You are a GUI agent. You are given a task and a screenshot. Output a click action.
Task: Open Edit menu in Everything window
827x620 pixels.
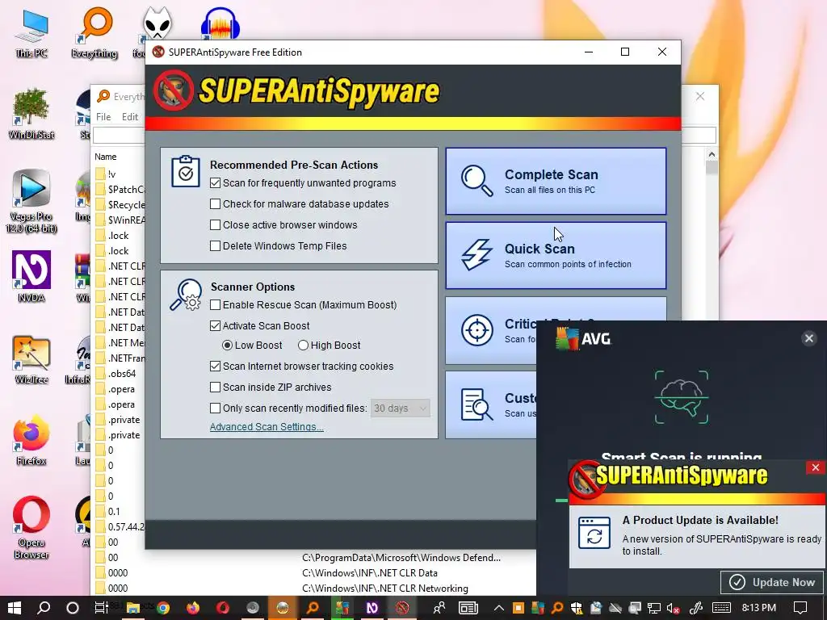130,116
